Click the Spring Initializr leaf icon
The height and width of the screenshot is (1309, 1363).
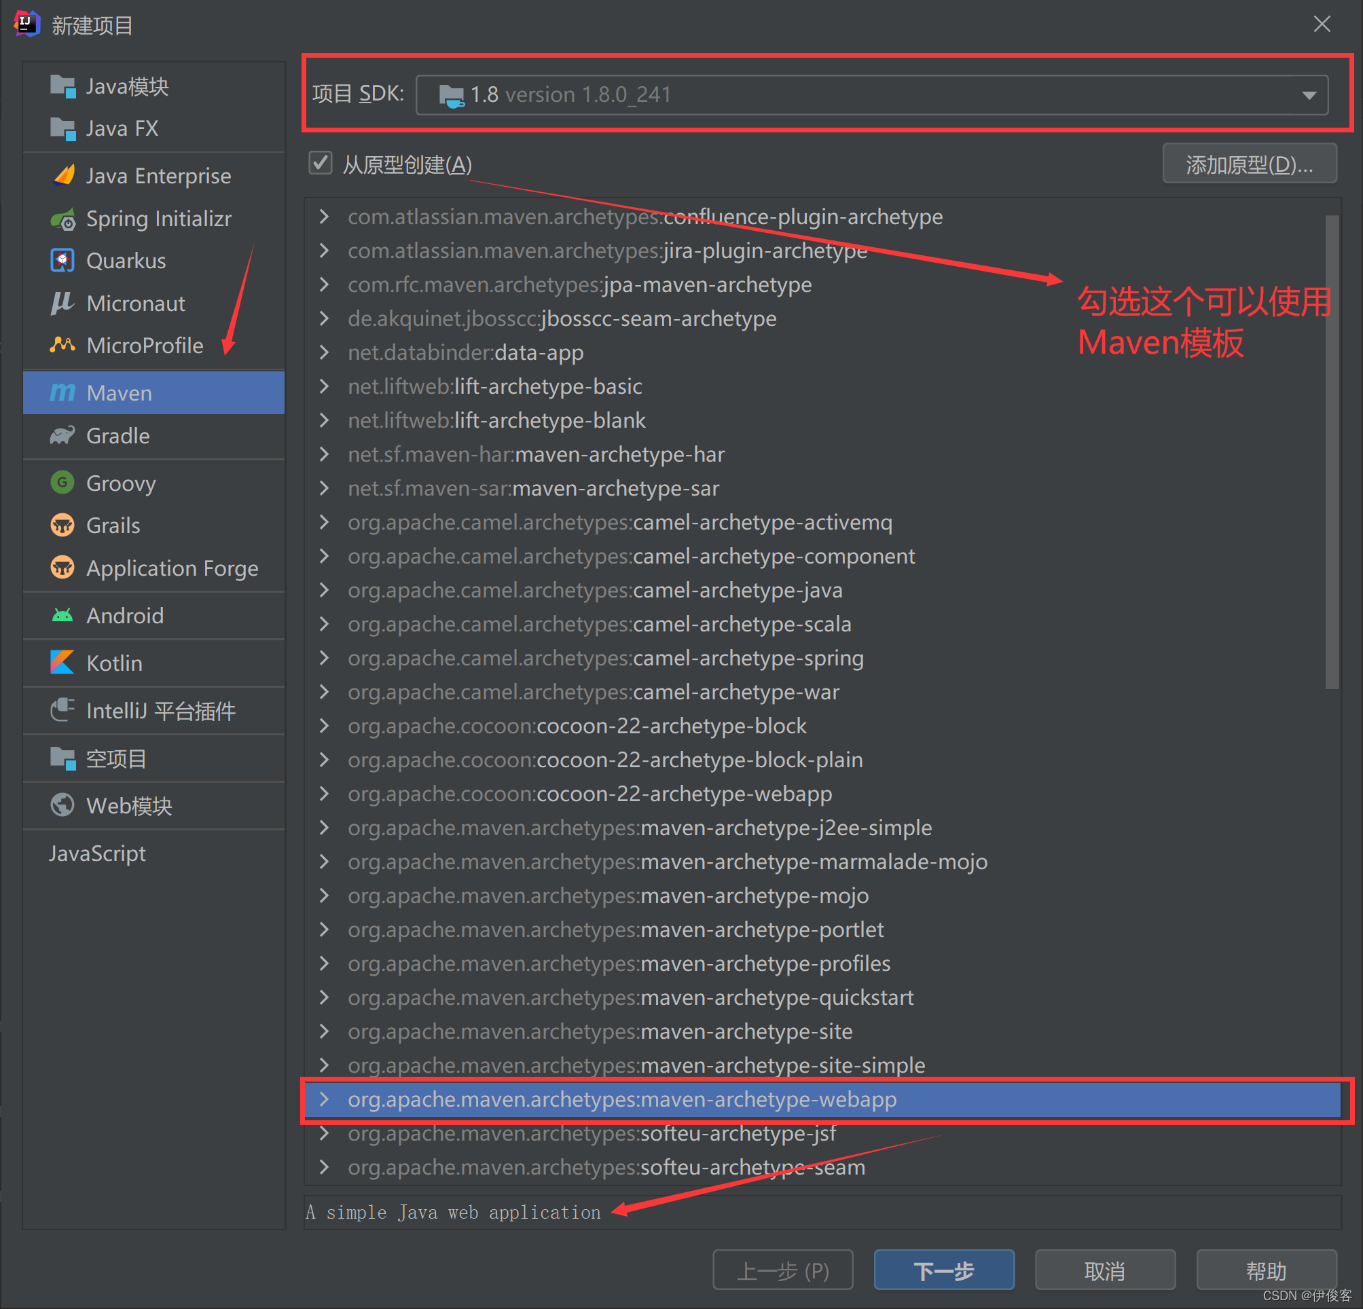click(62, 219)
